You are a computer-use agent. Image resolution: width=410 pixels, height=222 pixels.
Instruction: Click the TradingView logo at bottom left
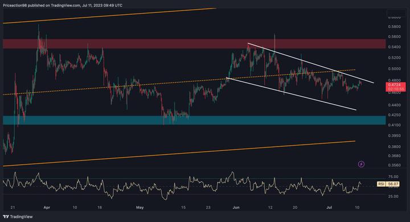(18, 216)
